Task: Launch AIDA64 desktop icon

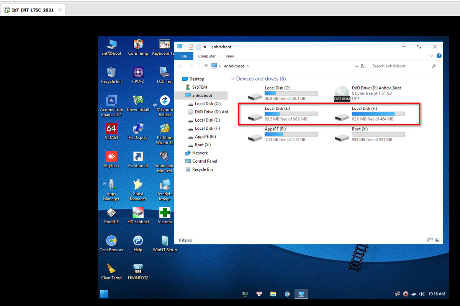Action: (111, 132)
